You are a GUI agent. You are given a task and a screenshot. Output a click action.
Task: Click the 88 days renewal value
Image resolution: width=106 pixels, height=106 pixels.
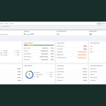52,60
